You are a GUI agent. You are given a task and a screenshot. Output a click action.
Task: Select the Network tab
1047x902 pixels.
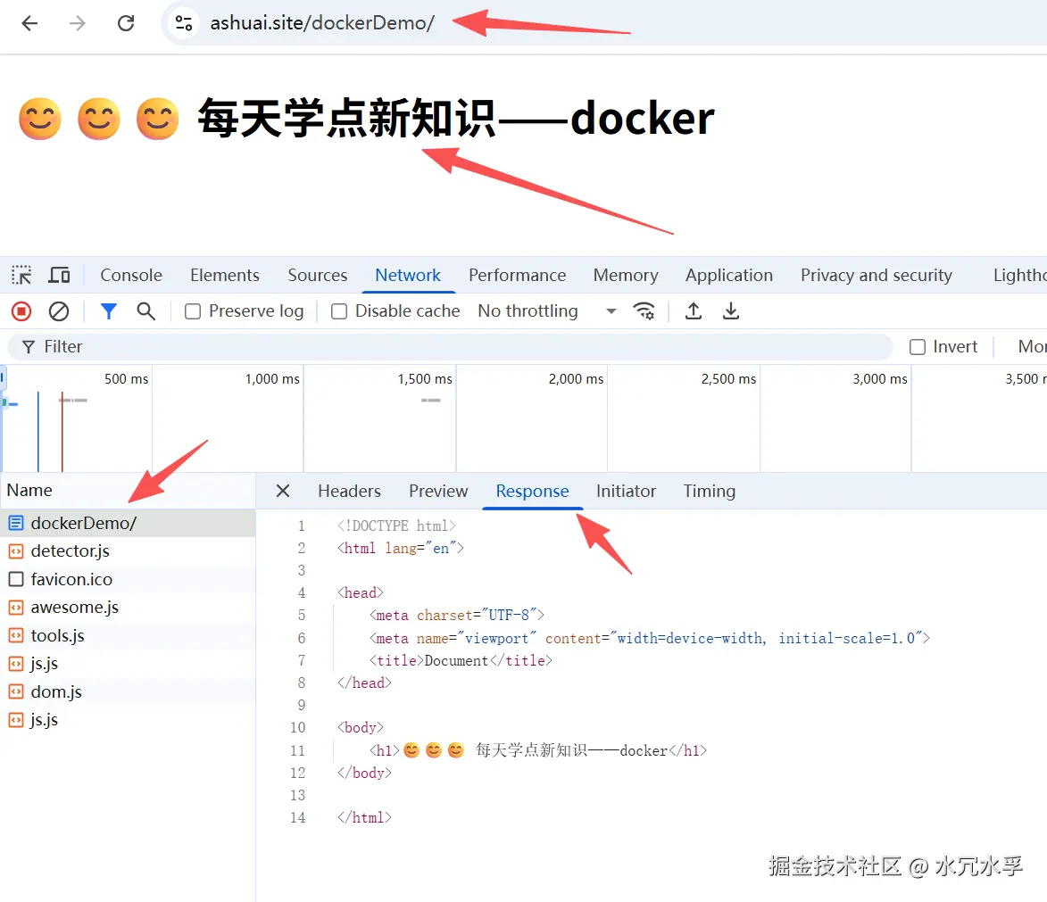[x=408, y=275]
